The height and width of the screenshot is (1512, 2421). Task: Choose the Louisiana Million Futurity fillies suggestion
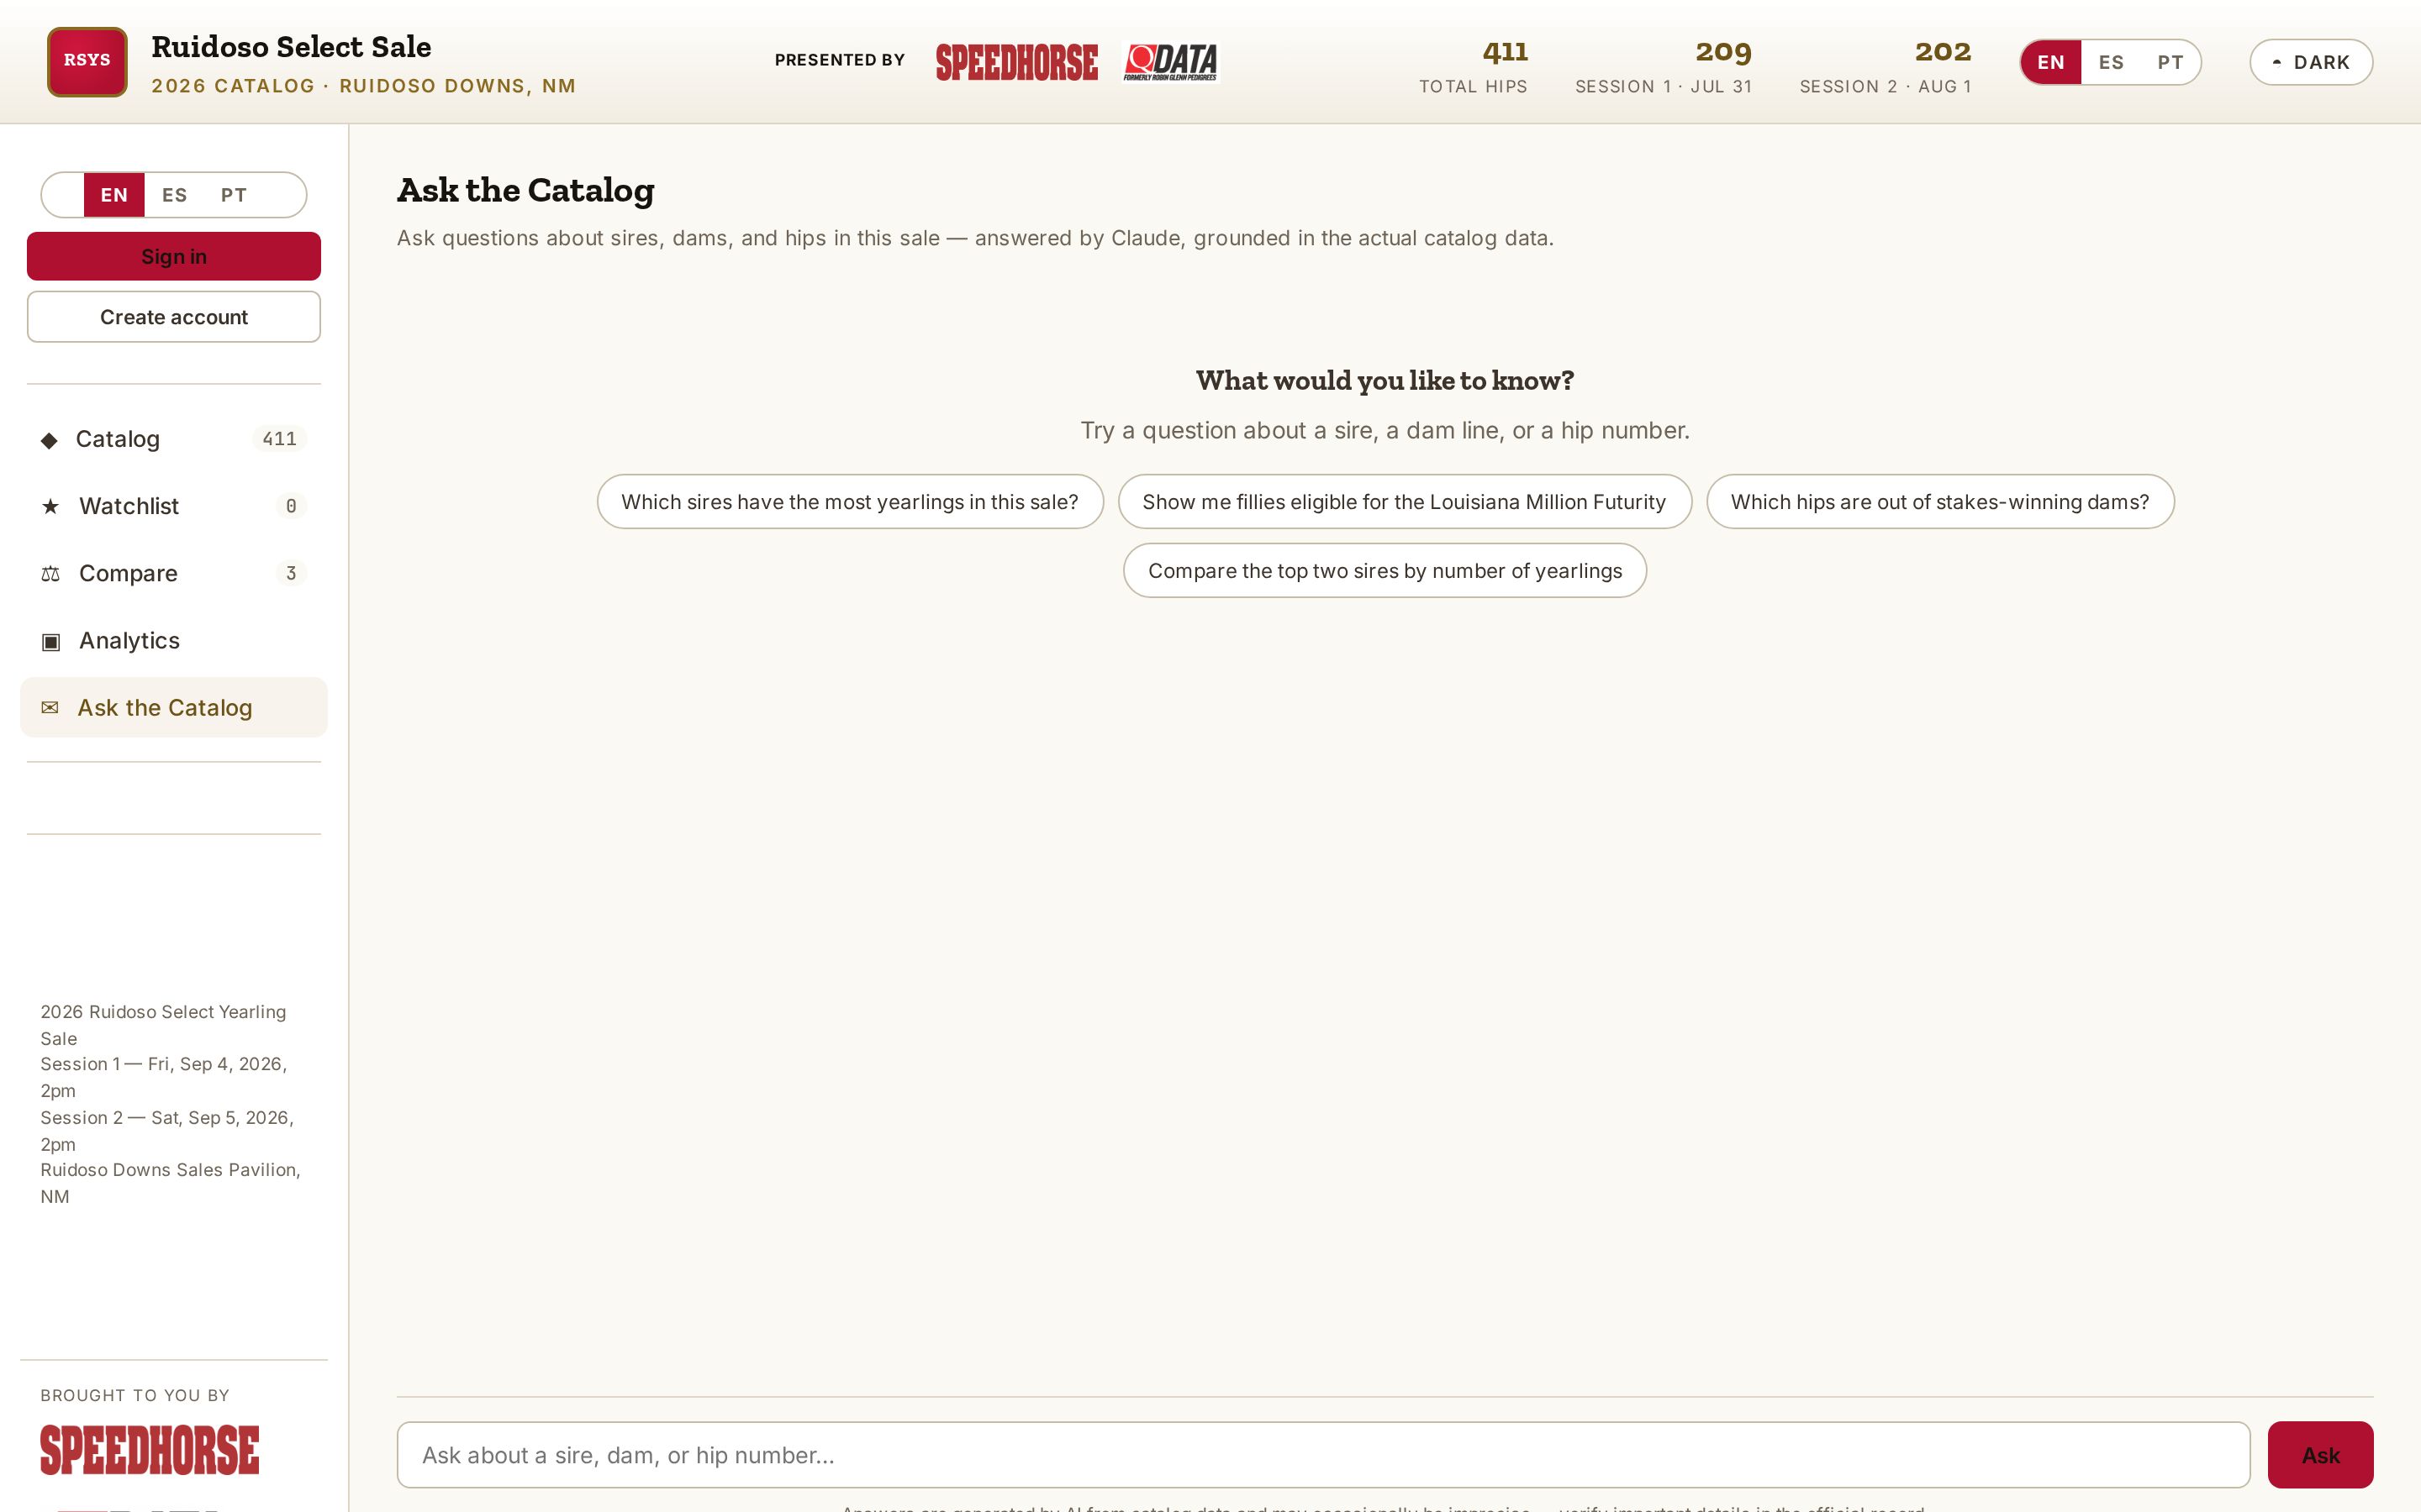click(x=1405, y=502)
